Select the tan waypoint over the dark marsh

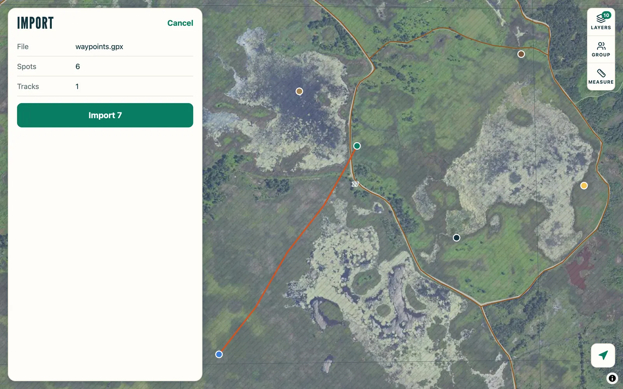point(299,91)
